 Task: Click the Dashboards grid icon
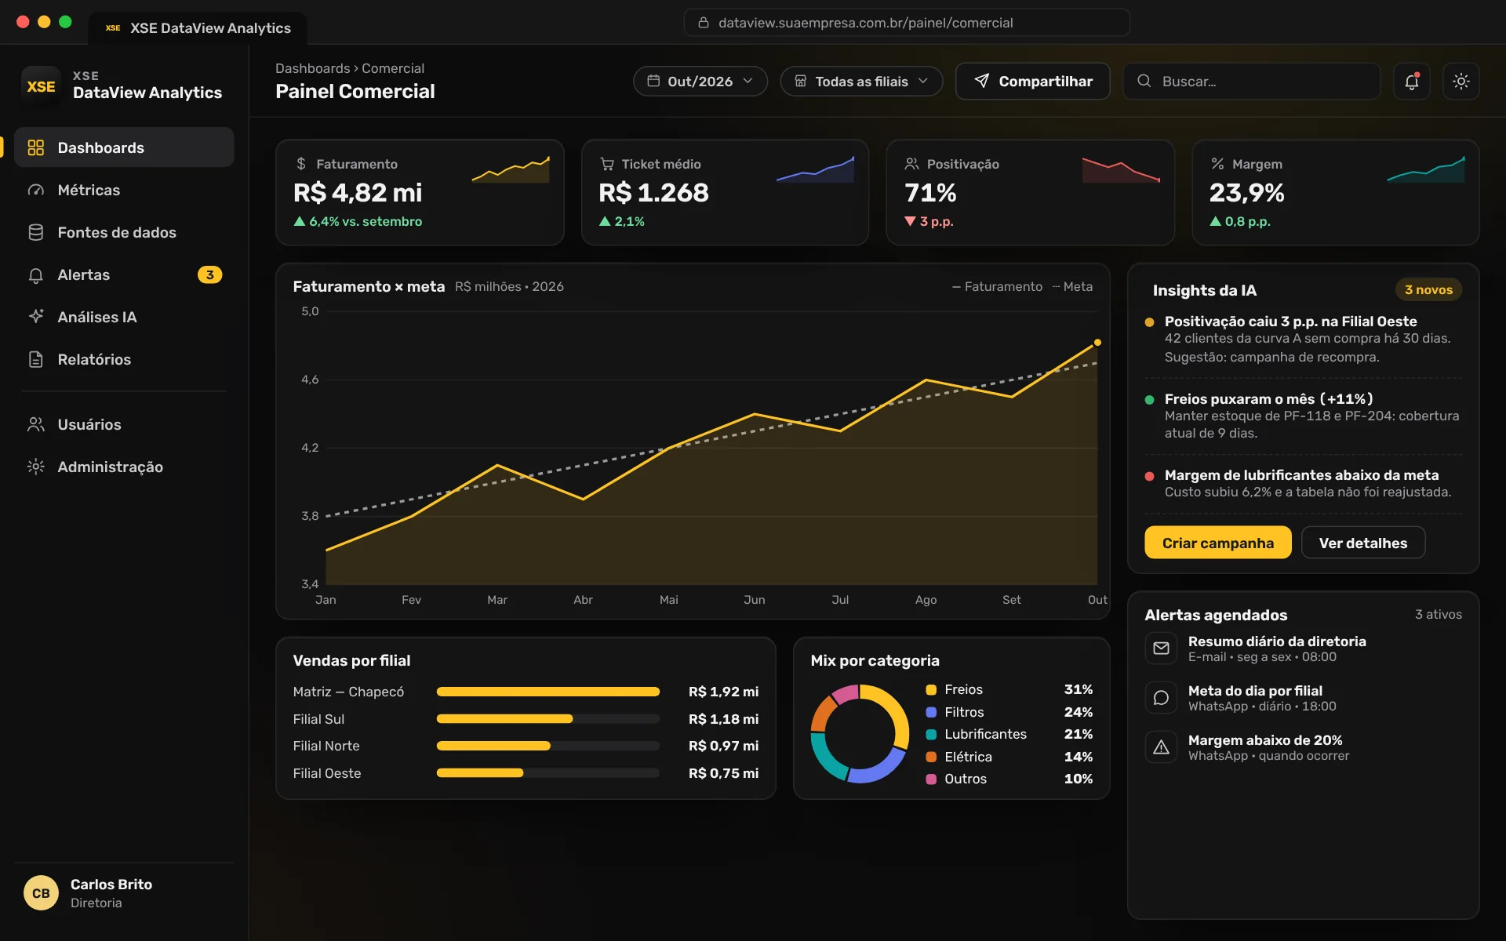36,147
